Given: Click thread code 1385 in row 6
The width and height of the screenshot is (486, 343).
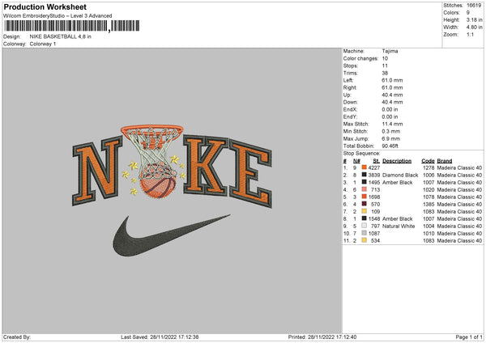Looking at the screenshot, I should click(428, 205).
